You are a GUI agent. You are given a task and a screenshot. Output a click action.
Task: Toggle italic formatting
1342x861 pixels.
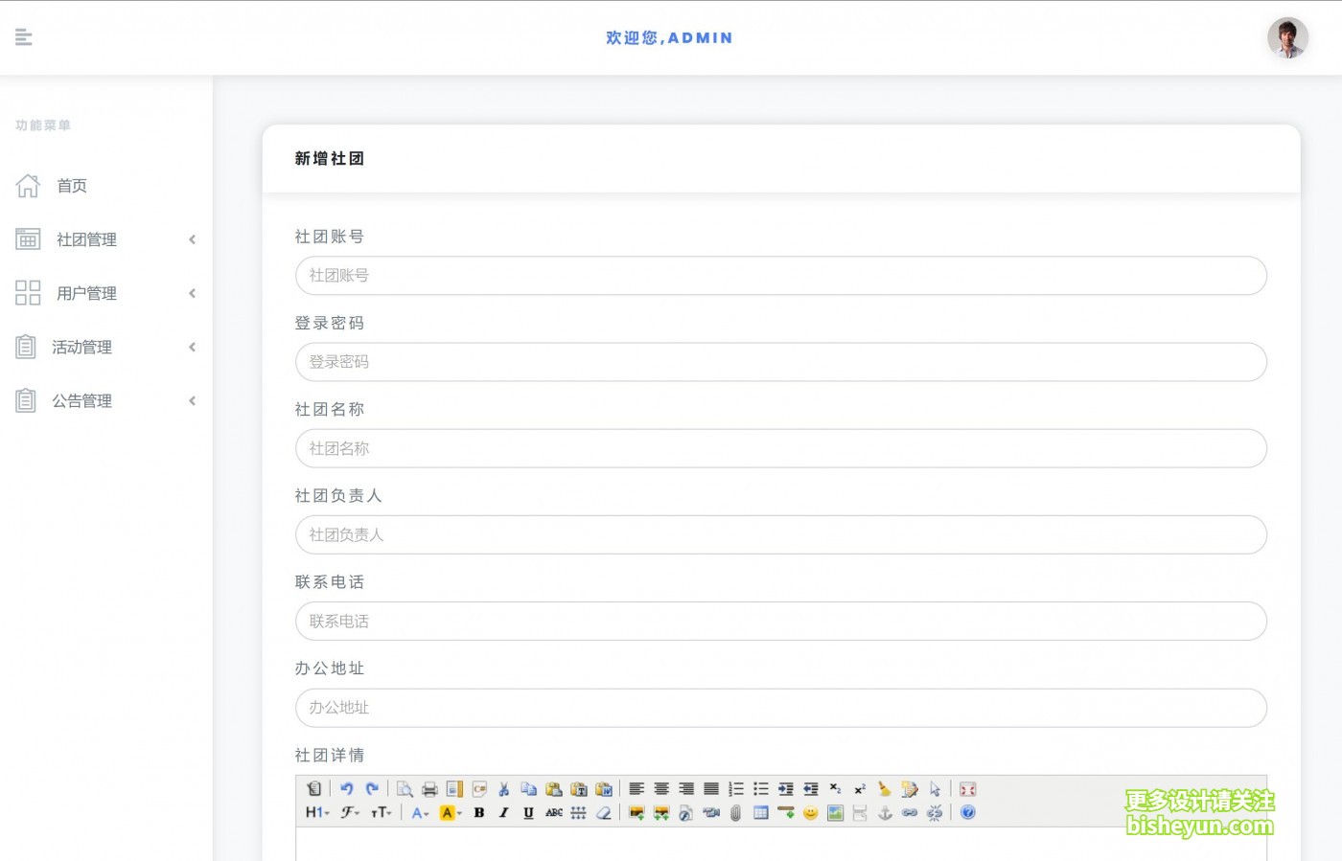coord(504,812)
